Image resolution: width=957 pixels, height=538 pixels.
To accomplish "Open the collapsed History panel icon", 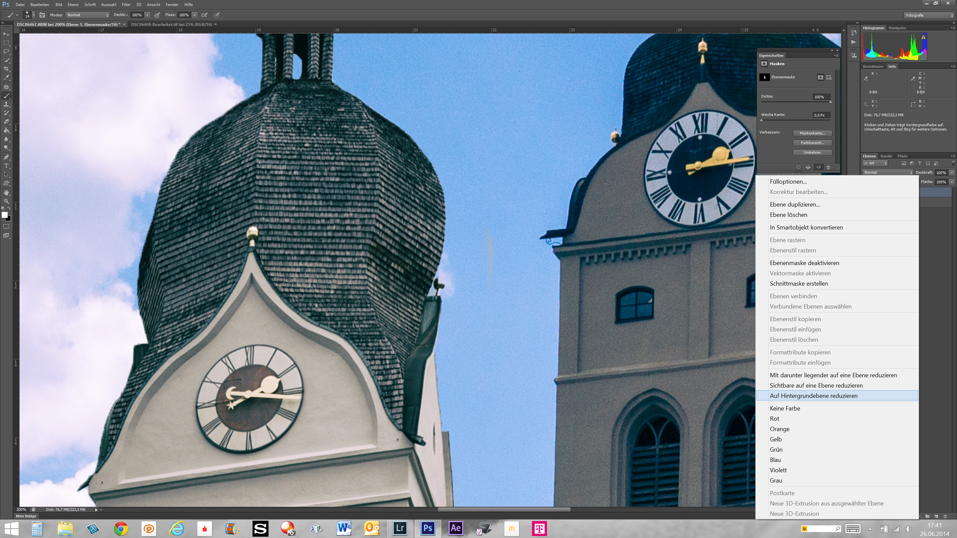I will (854, 33).
